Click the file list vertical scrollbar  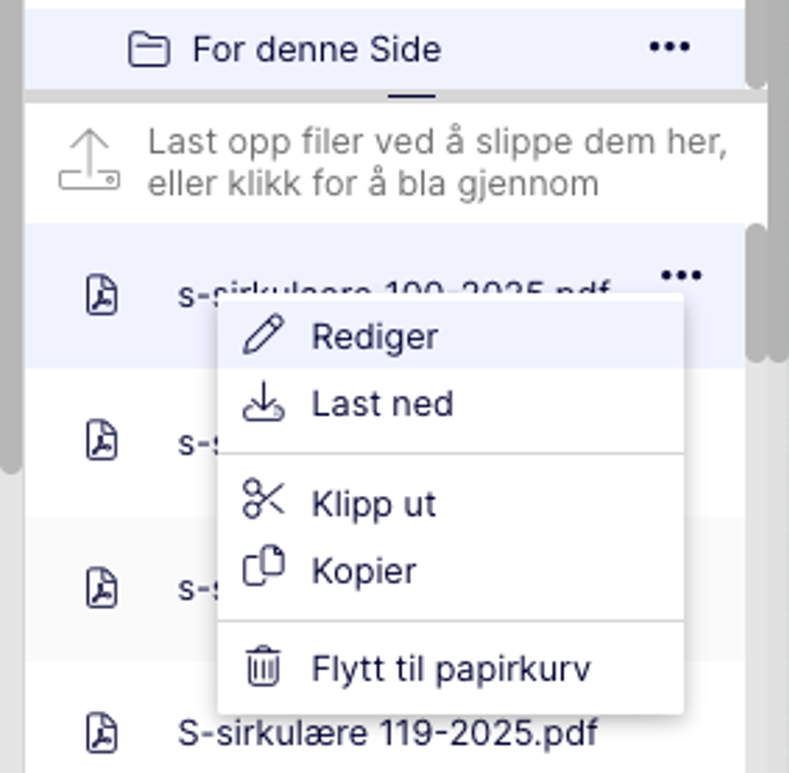[757, 292]
